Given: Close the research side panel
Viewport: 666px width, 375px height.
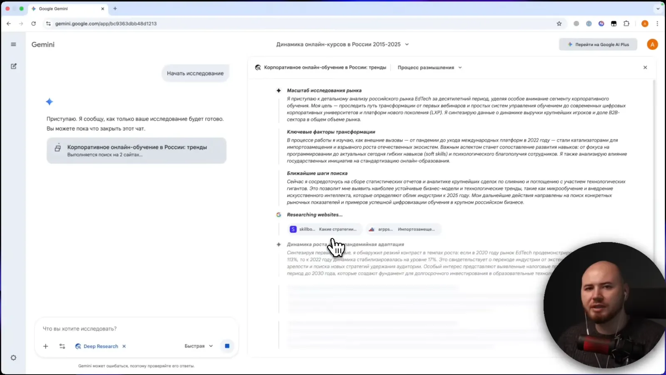Looking at the screenshot, I should coord(645,67).
